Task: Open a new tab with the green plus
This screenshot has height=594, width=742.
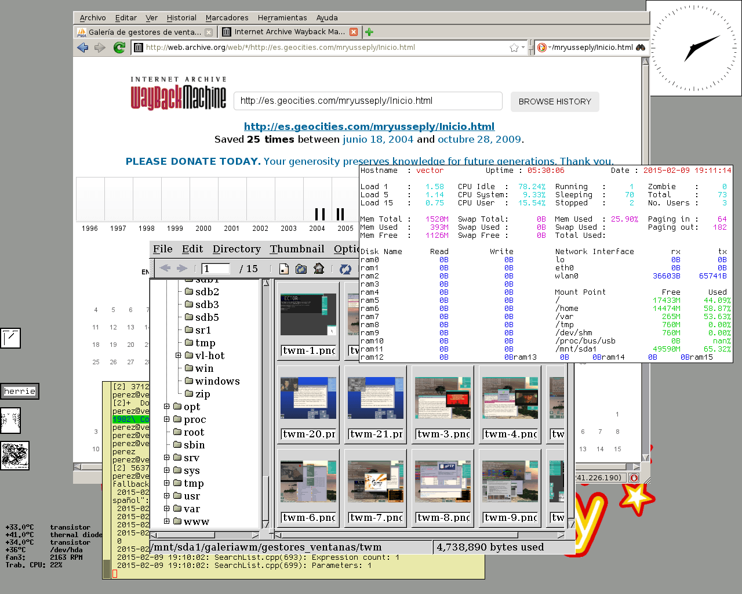Action: pyautogui.click(x=369, y=32)
